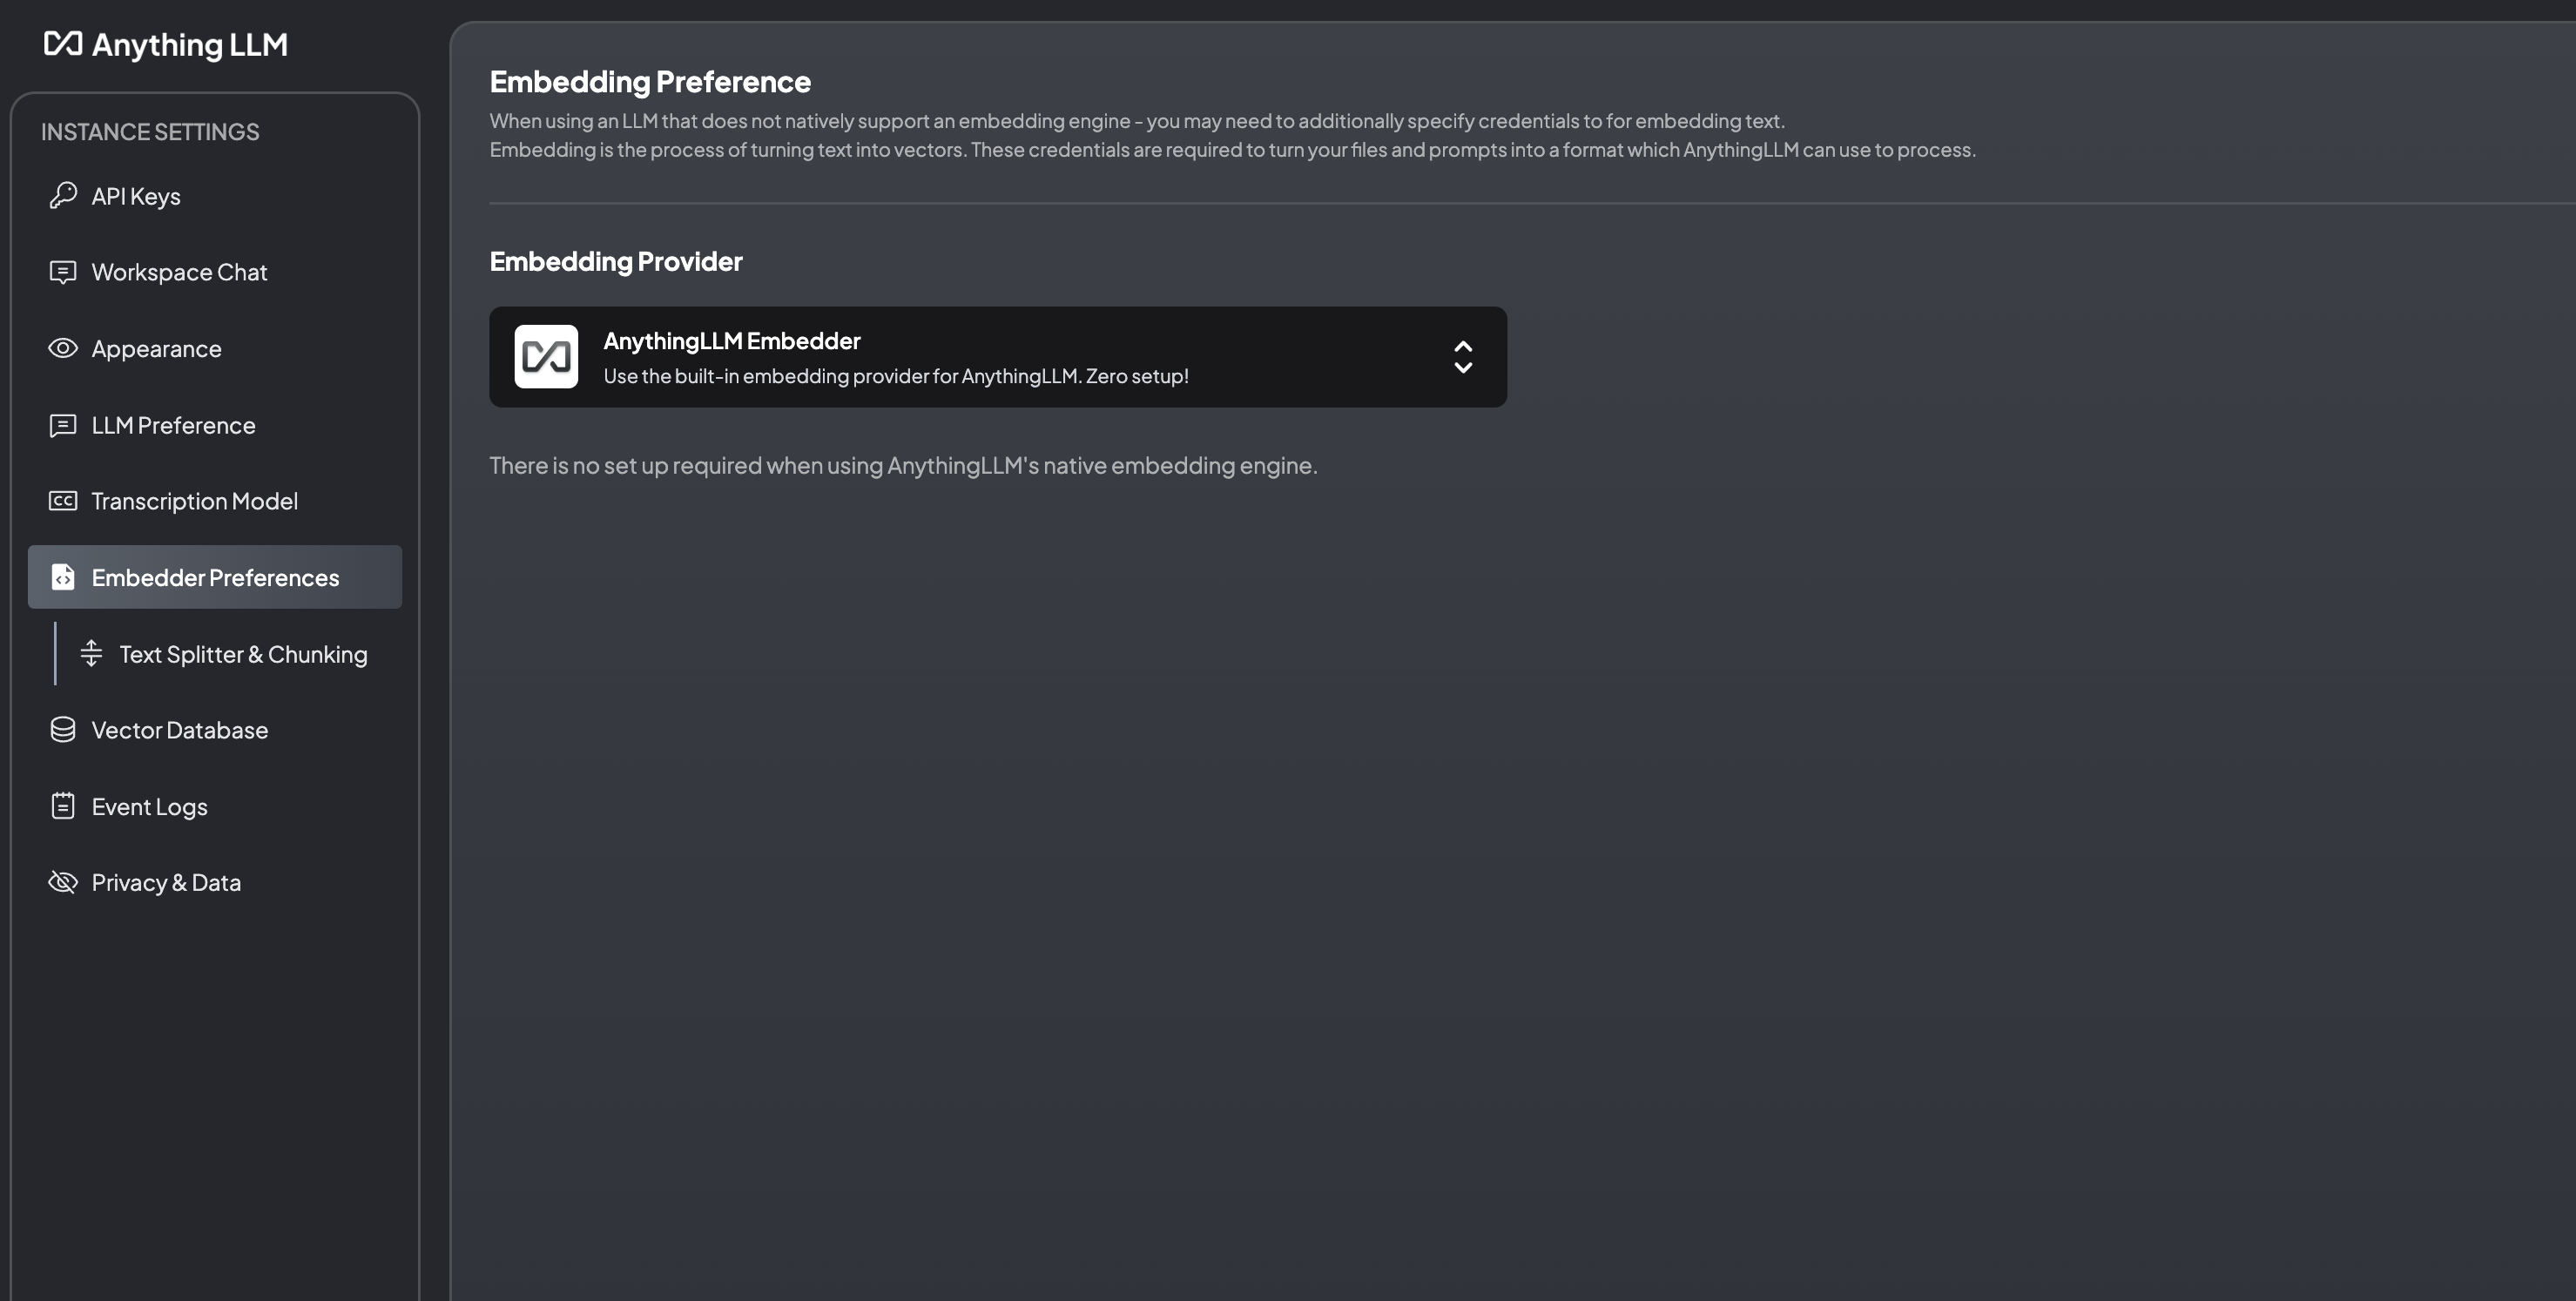Click the Privacy & Data crossed-eye icon

(63, 882)
